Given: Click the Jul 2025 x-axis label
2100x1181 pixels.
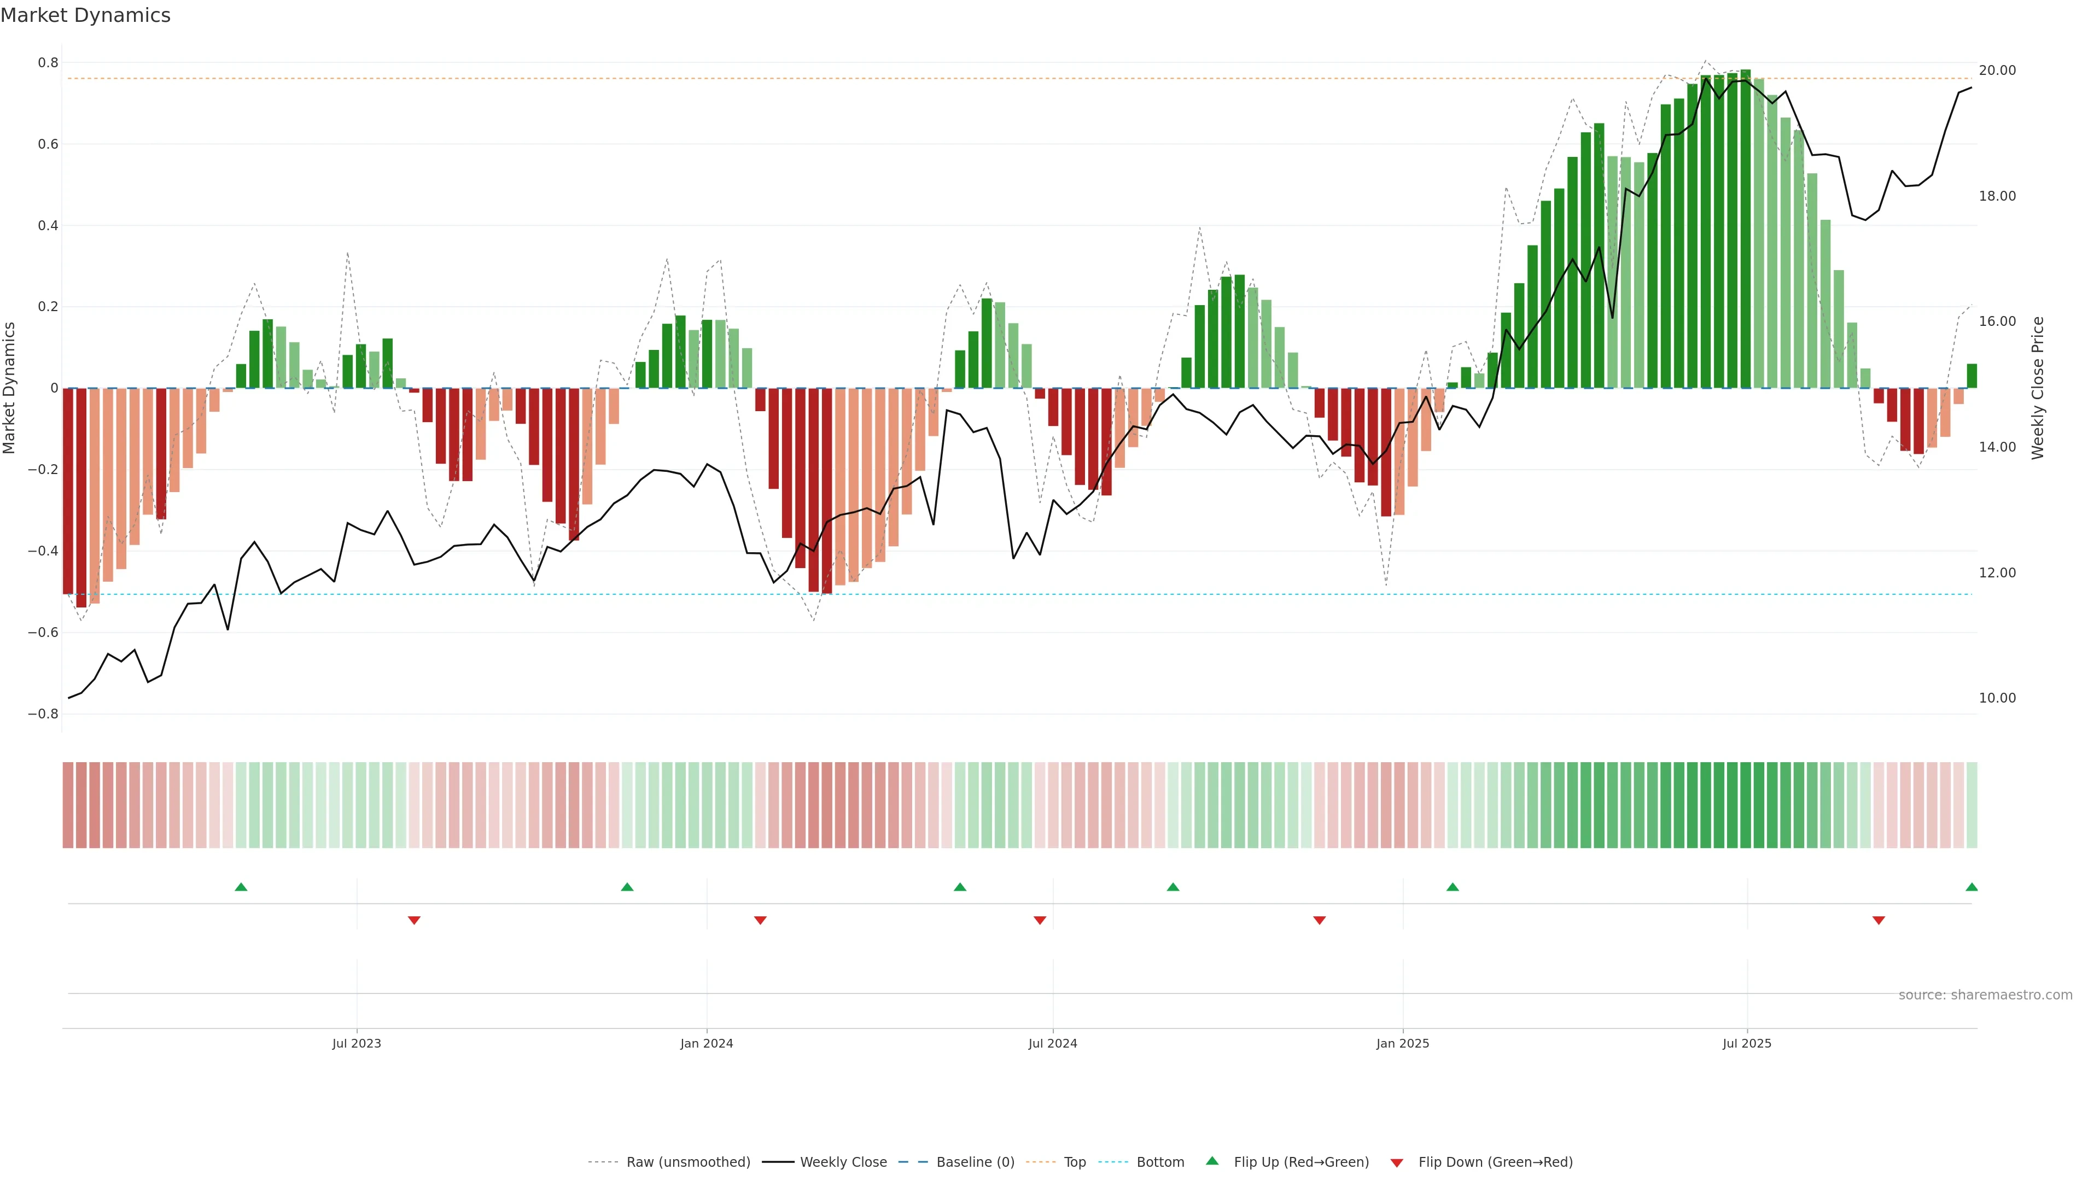Looking at the screenshot, I should (x=1747, y=1043).
